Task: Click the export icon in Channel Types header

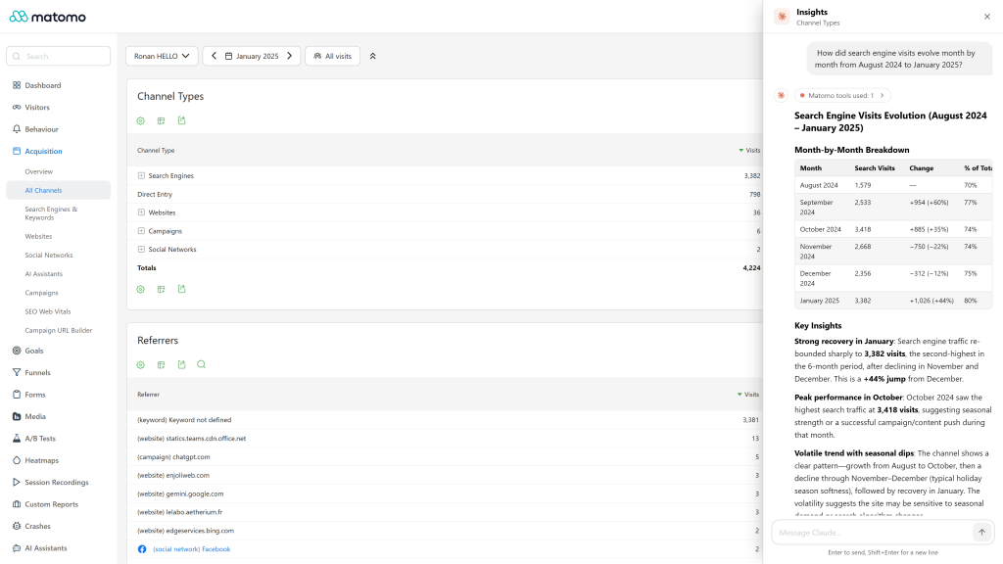Action: click(181, 120)
